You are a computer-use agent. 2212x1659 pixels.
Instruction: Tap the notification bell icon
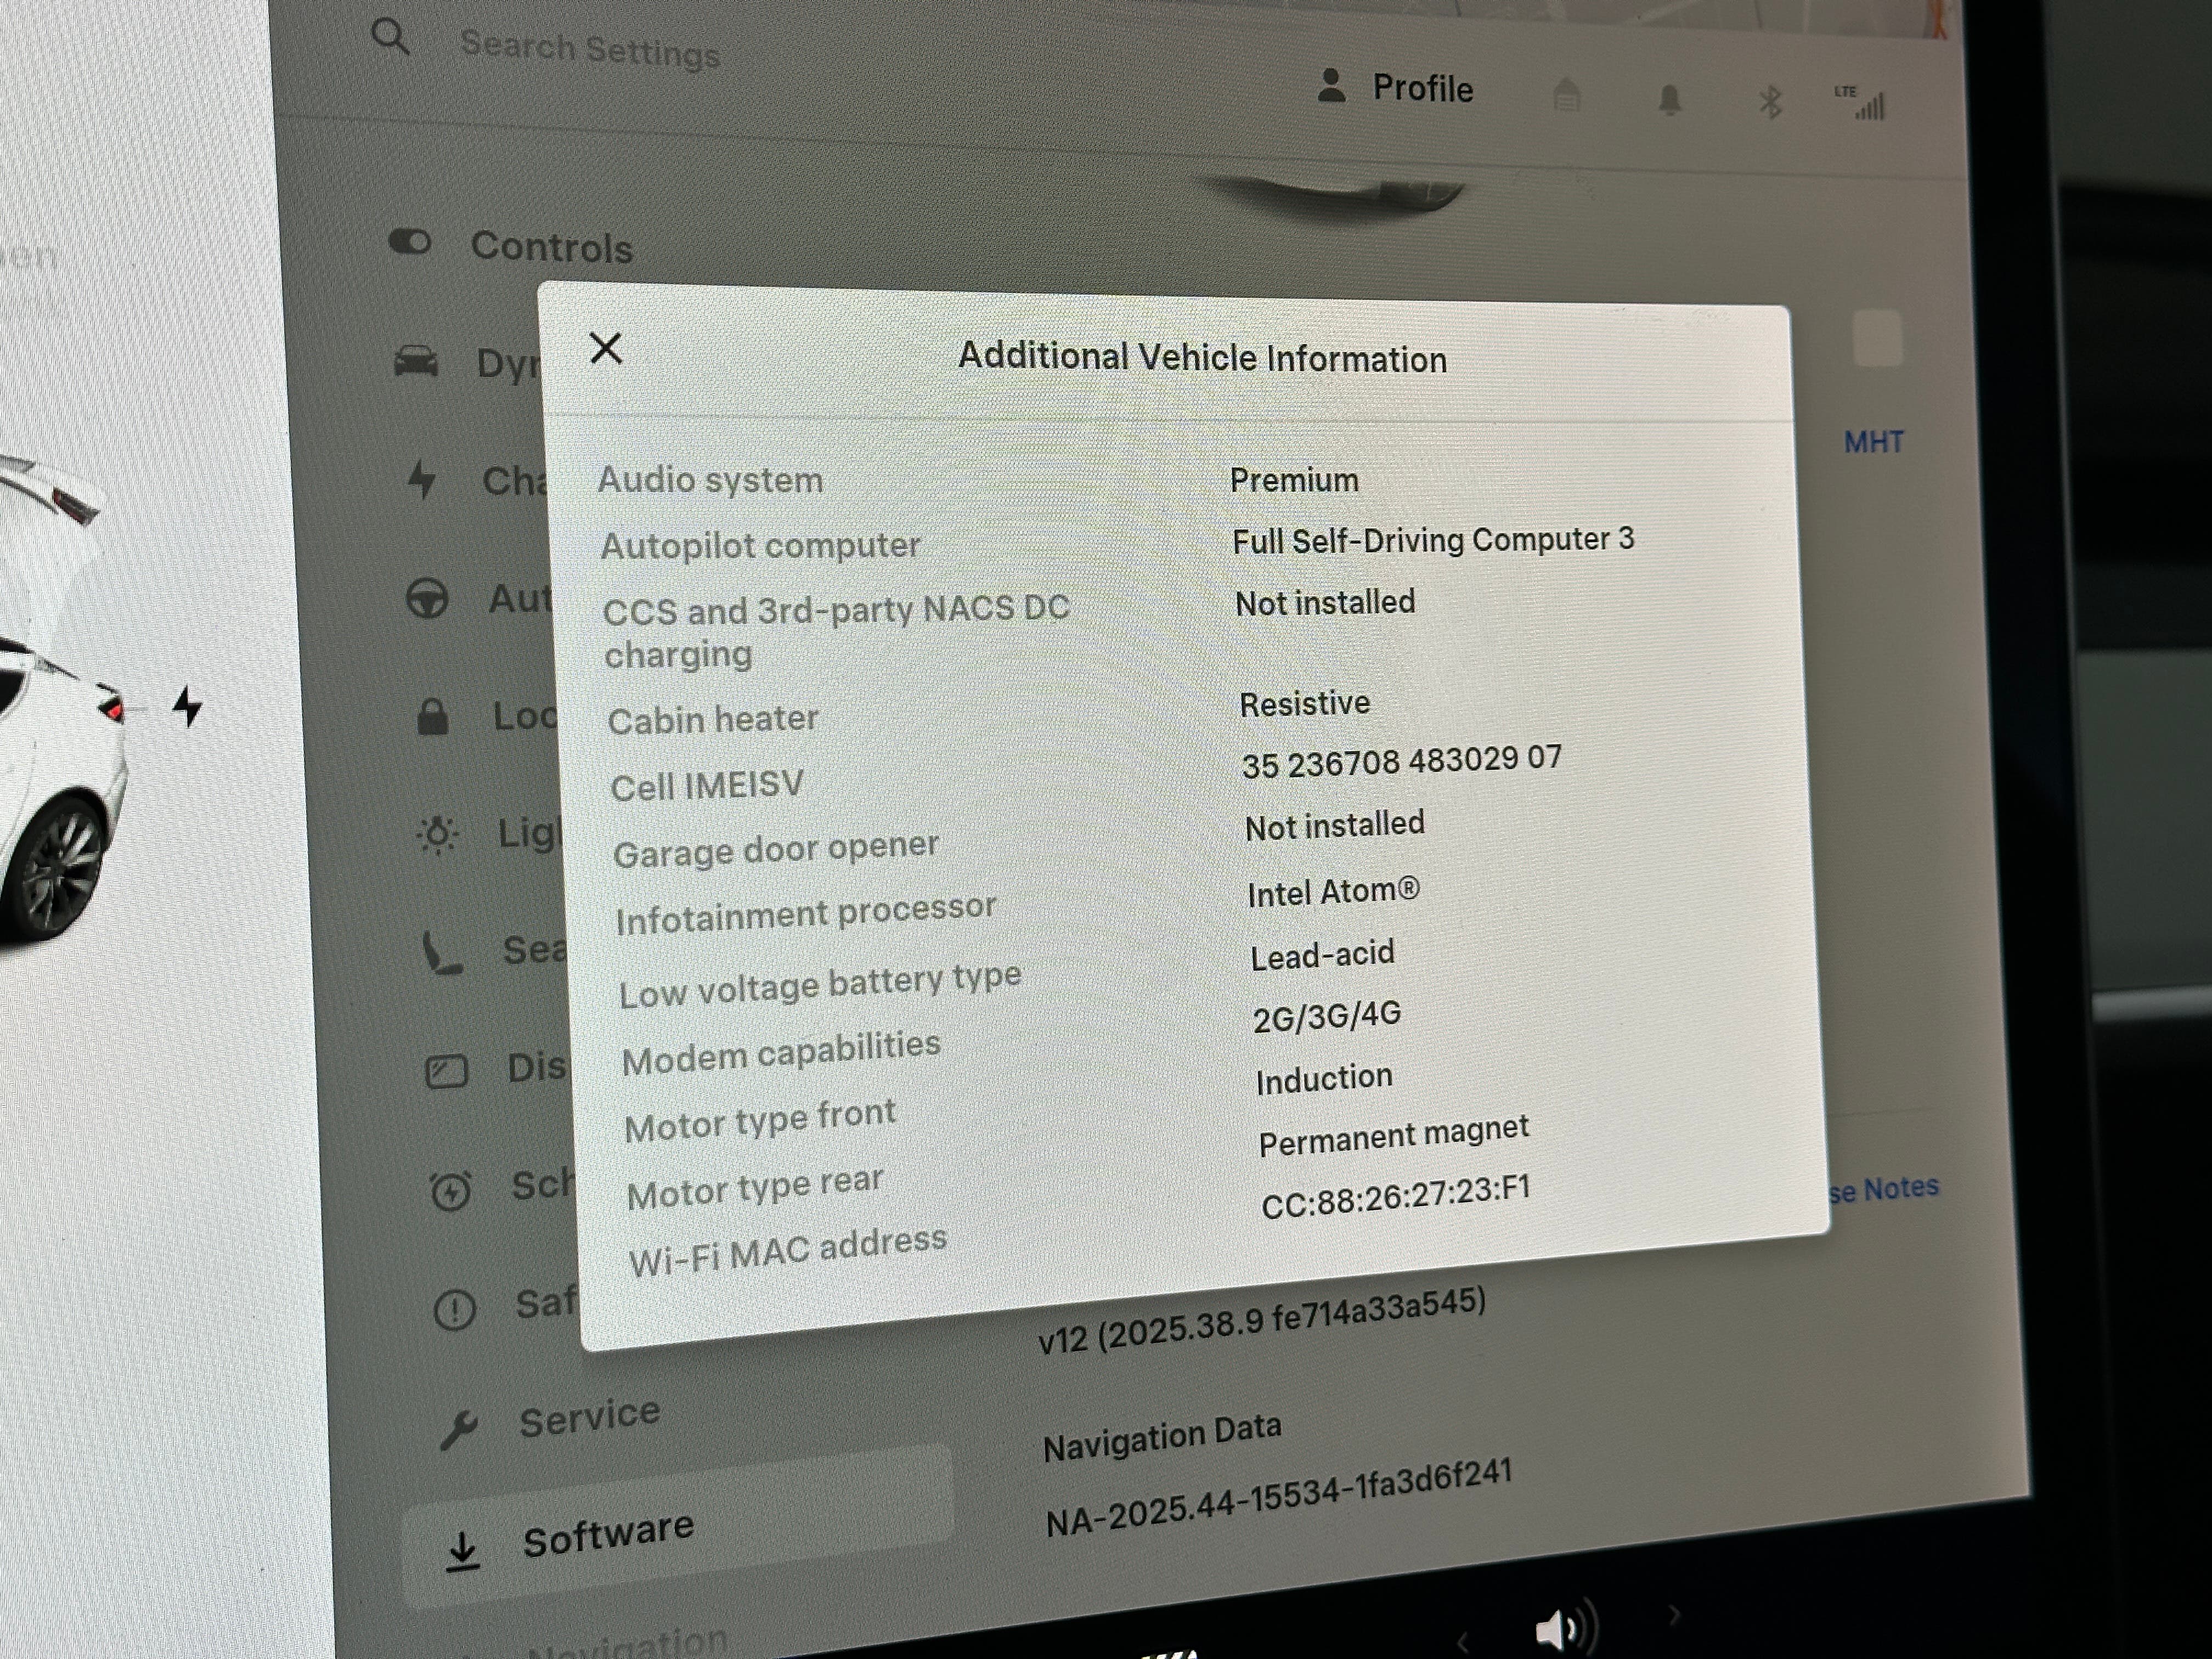(1669, 100)
